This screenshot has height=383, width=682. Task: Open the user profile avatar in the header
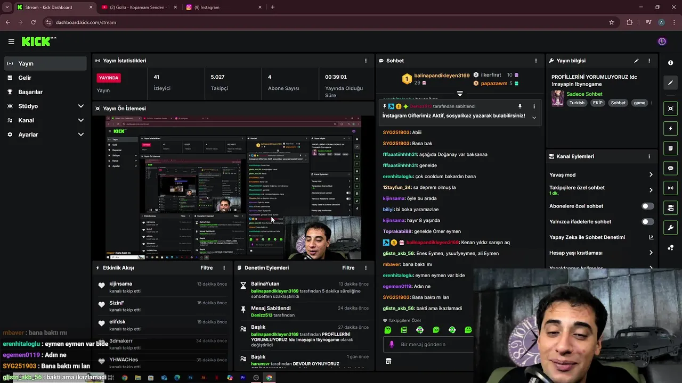[x=662, y=41]
